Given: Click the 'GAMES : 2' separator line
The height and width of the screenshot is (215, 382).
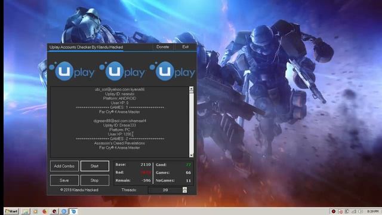Looking at the screenshot, I should [119, 139].
